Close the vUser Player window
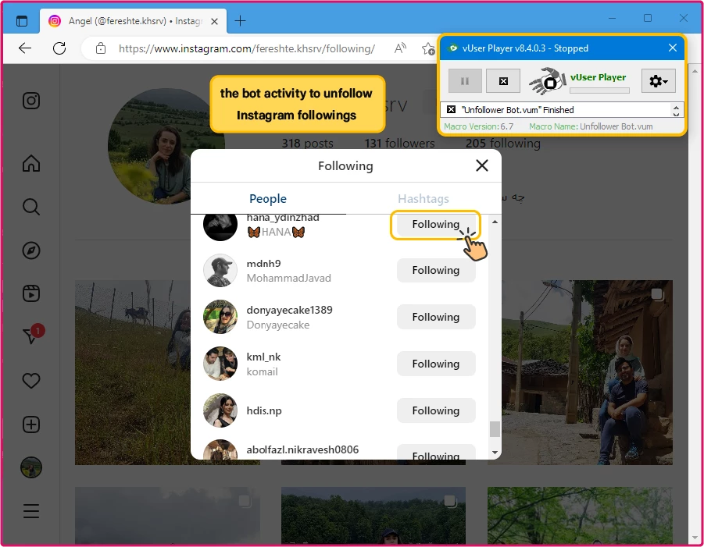Image resolution: width=704 pixels, height=547 pixels. coord(672,48)
